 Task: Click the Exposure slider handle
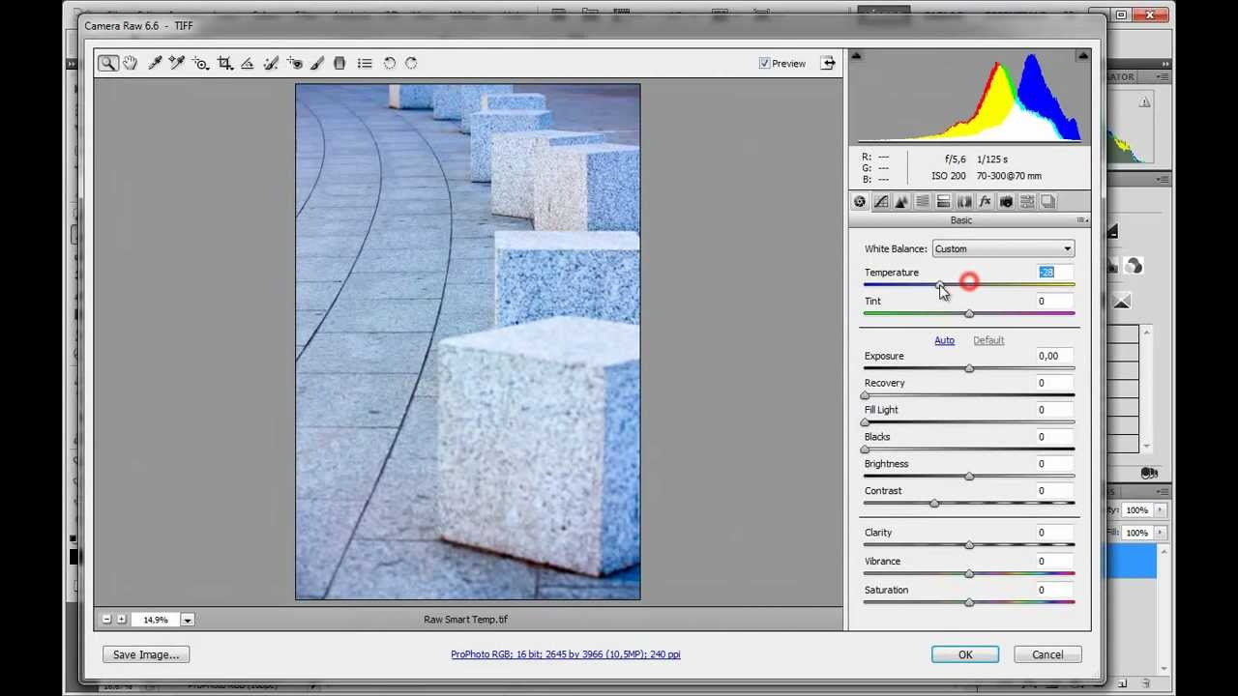point(969,369)
